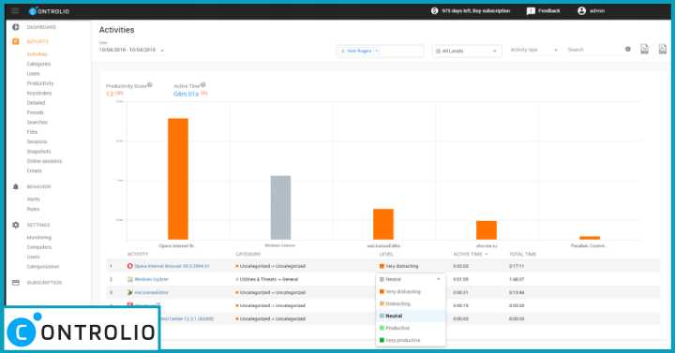The width and height of the screenshot is (675, 353).
Task: Click the Behavior bell icon
Action: coord(16,186)
